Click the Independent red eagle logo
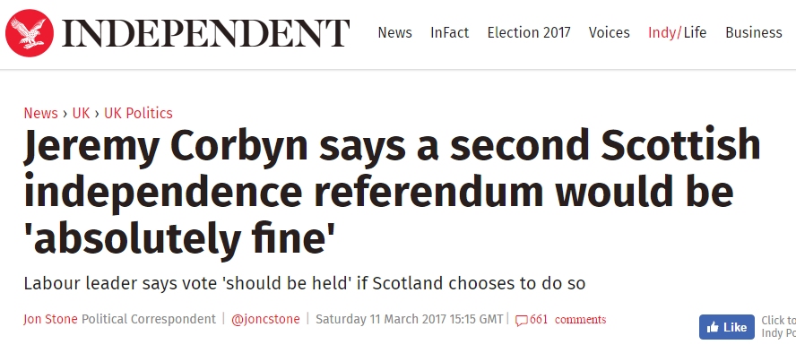This screenshot has height=353, width=796. click(30, 33)
